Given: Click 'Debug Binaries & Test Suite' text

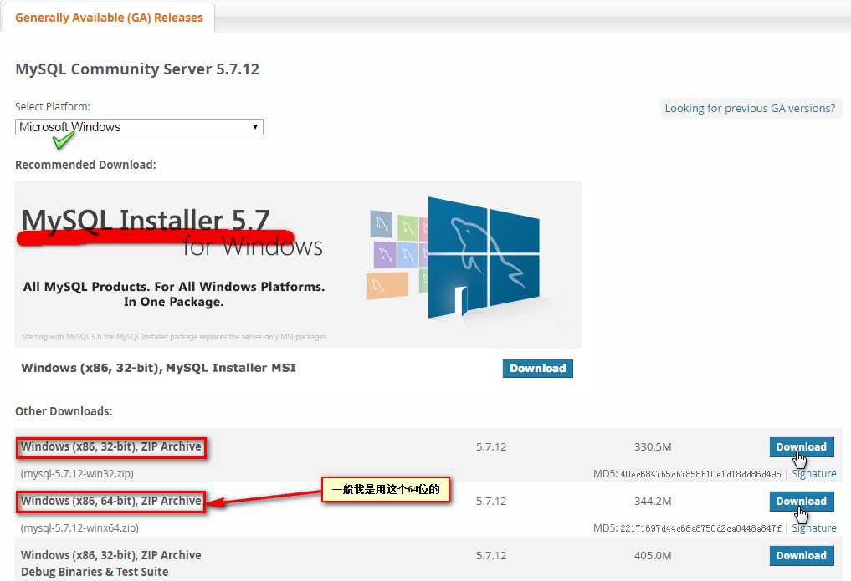Looking at the screenshot, I should (95, 572).
